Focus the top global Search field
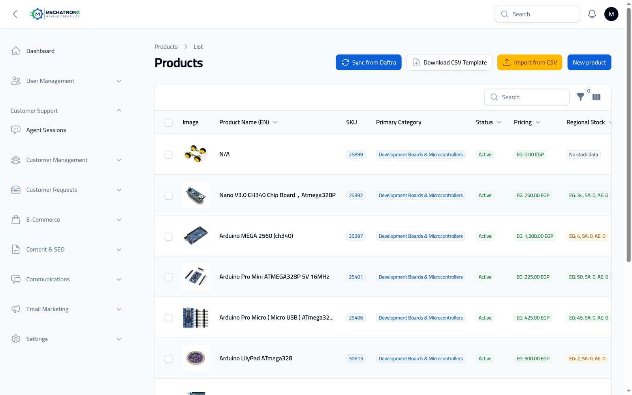 (x=537, y=14)
